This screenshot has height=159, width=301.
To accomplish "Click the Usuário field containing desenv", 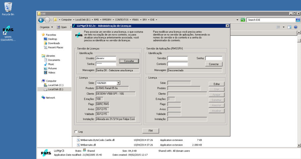I will 106,58.
